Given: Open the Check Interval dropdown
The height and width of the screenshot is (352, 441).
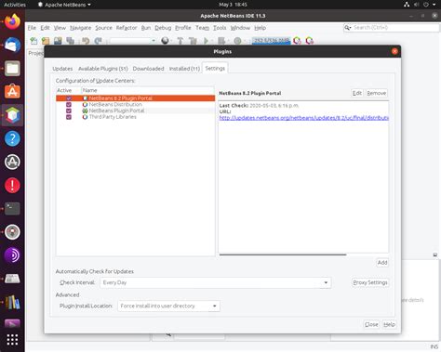Looking at the screenshot, I should tap(216, 282).
